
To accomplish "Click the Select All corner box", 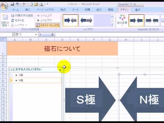I will pos(3,40).
